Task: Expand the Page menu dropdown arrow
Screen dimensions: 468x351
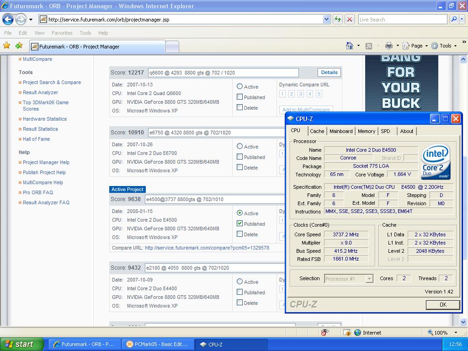Action: coord(426,46)
